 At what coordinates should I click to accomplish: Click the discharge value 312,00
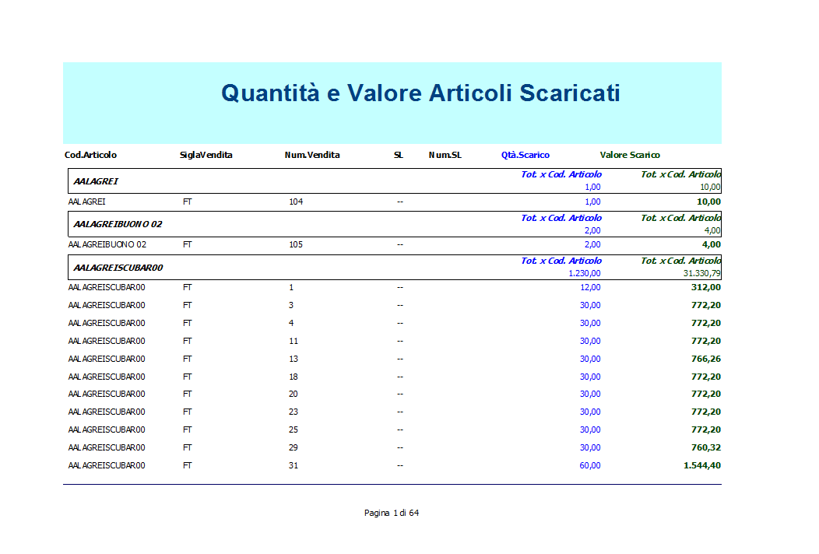[705, 288]
